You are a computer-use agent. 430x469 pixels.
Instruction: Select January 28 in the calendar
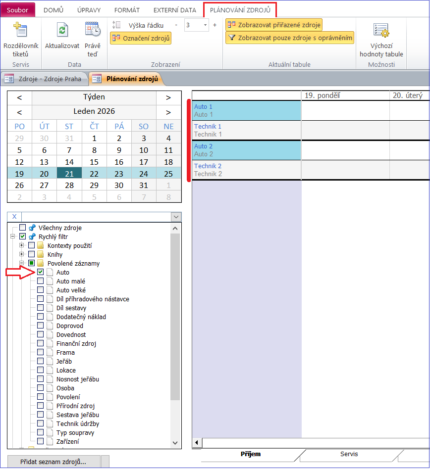point(69,186)
